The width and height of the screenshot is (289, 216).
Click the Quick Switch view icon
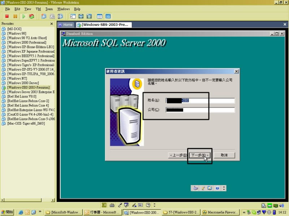(81, 16)
